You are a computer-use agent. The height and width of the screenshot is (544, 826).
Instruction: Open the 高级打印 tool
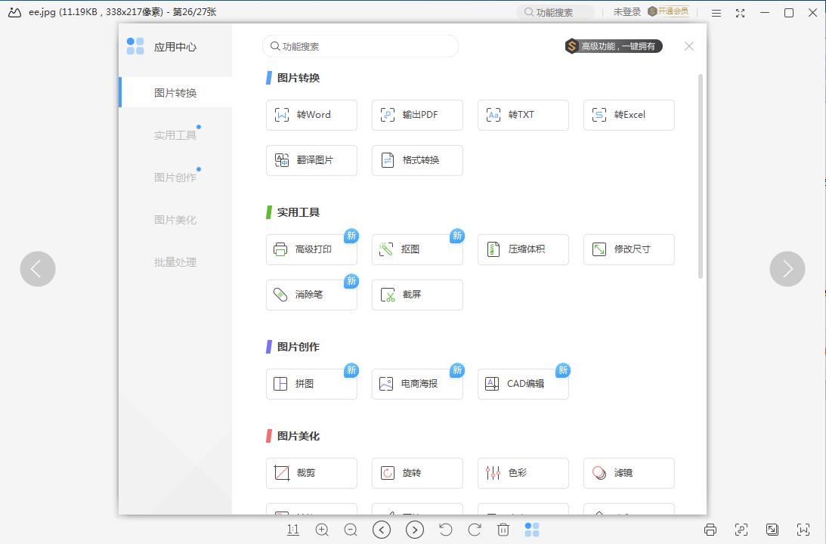pos(311,249)
